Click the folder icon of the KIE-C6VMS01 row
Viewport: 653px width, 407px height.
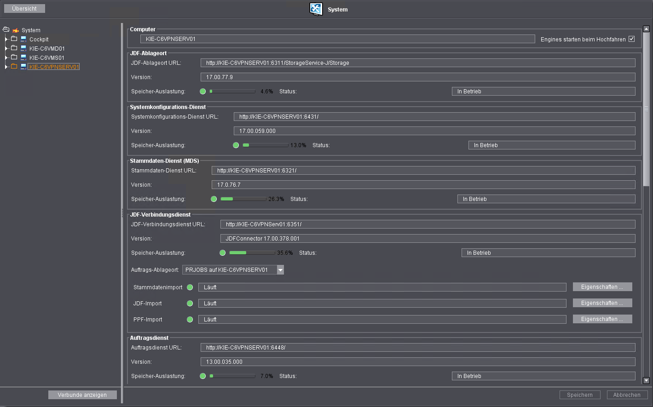coord(14,57)
